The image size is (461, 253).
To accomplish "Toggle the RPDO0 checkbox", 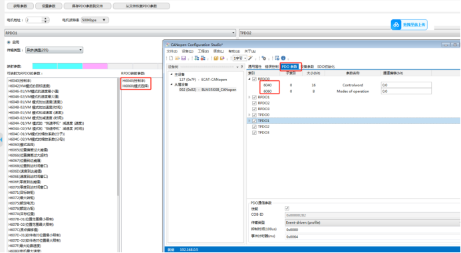I will [255, 79].
